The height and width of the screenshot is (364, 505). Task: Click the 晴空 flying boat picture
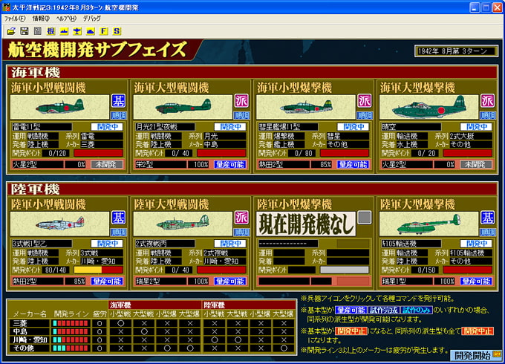click(x=429, y=107)
